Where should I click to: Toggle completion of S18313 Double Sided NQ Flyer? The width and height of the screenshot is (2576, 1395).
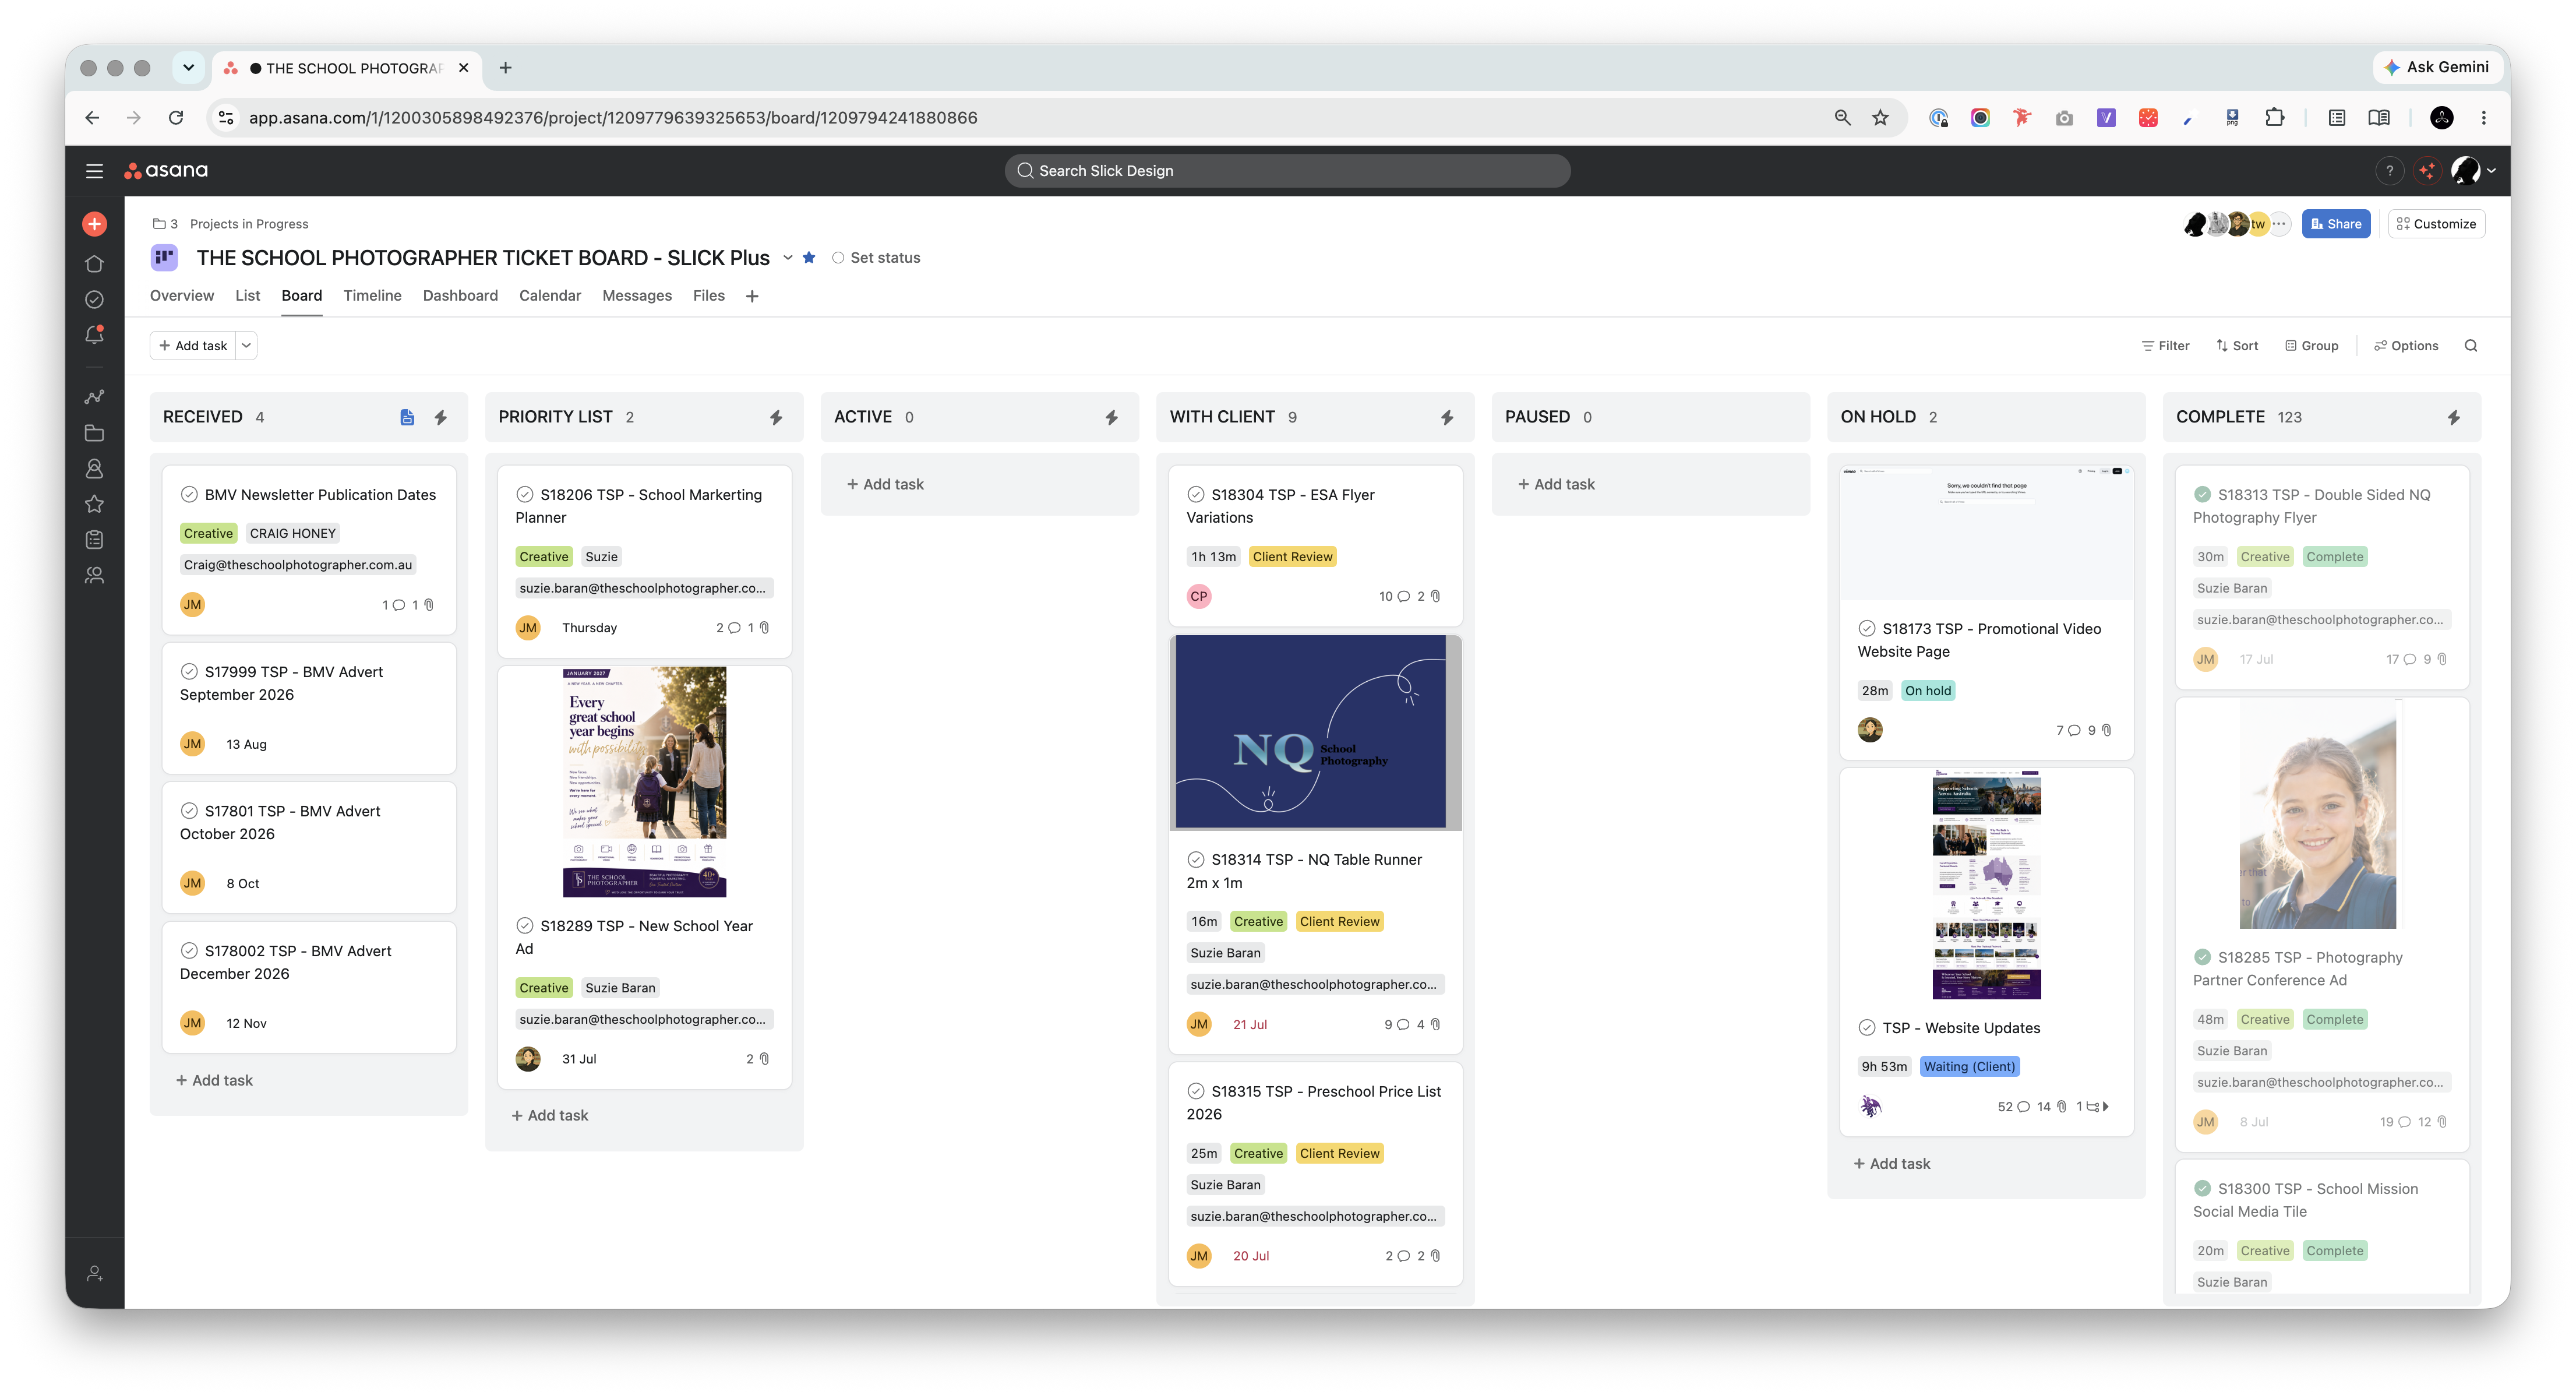2202,494
